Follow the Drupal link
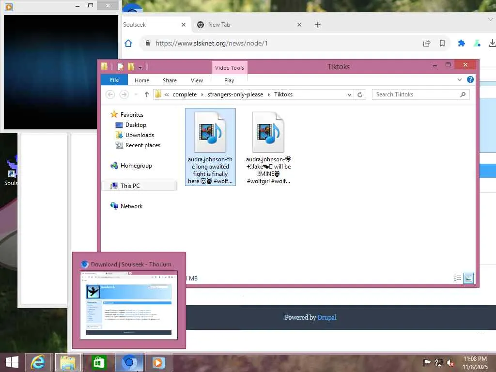496x372 pixels. tap(327, 317)
